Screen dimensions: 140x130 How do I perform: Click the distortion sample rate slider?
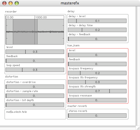point(35,96)
